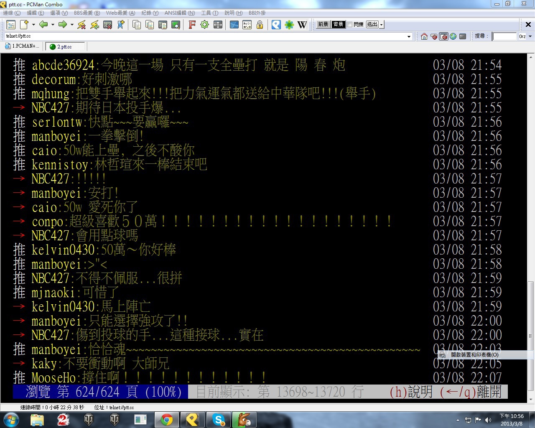
Task: Show hidden tray icons arrow
Action: 458,420
